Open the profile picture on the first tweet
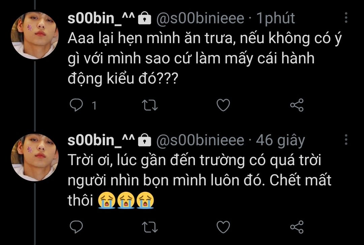This screenshot has height=245, width=364. pyautogui.click(x=36, y=34)
